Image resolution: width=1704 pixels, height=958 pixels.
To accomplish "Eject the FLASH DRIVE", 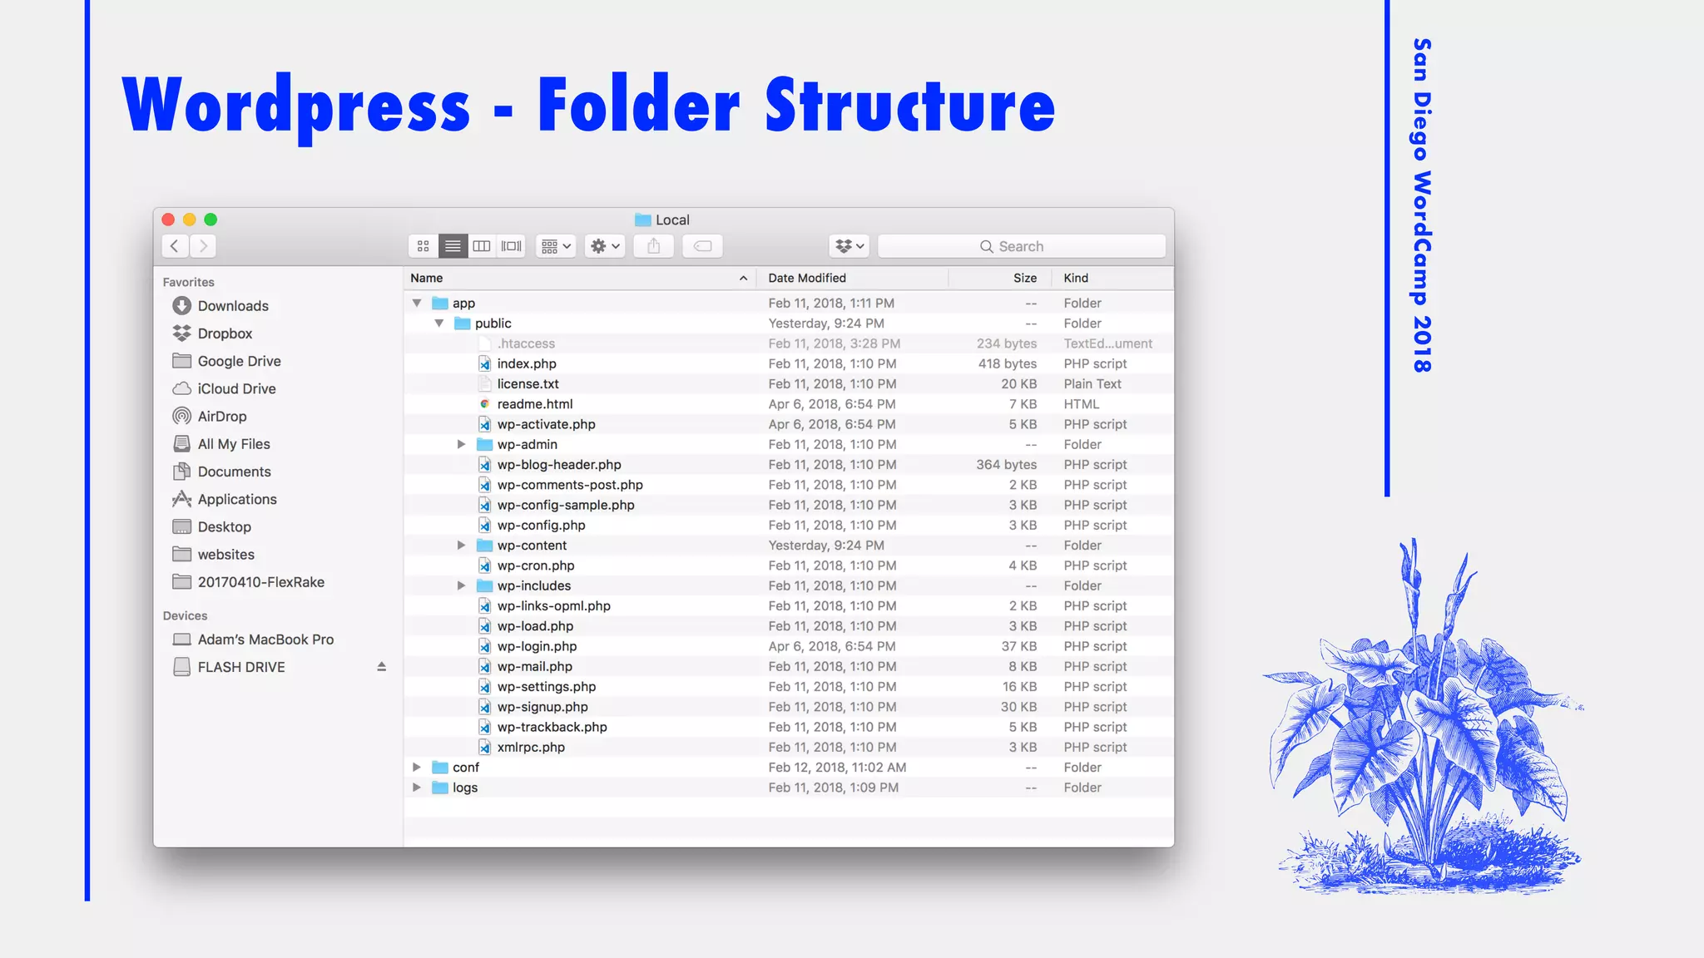I will 382,667.
